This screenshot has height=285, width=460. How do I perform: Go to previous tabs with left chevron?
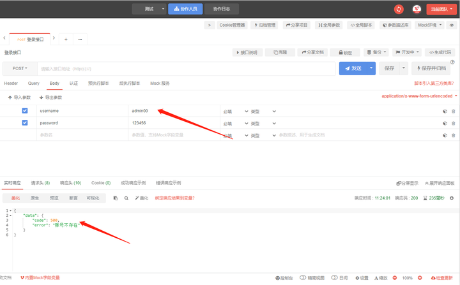(x=4, y=38)
